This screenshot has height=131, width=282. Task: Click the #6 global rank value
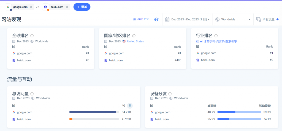87,60
